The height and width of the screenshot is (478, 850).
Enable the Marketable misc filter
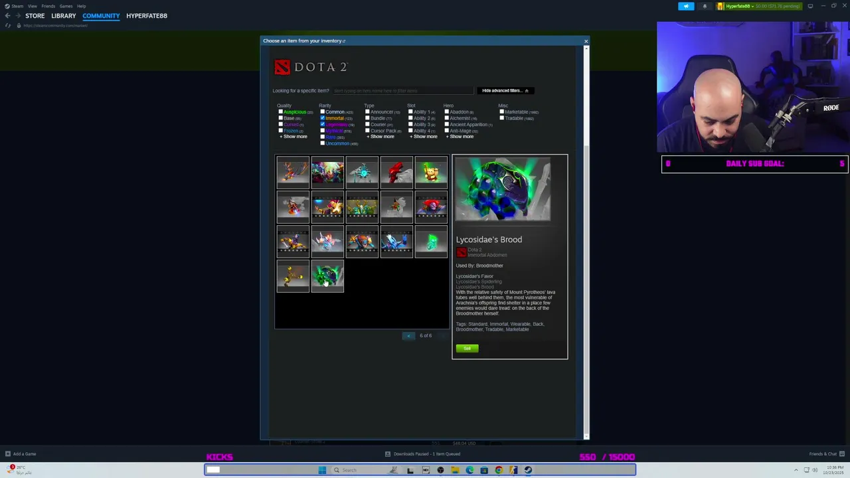[502, 112]
